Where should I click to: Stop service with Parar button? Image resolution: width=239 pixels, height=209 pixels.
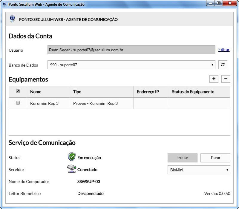[215, 158]
